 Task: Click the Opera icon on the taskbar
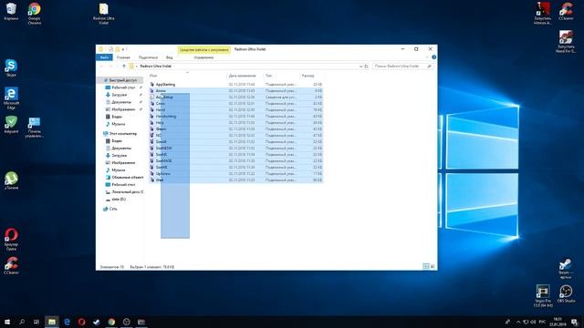click(81, 322)
